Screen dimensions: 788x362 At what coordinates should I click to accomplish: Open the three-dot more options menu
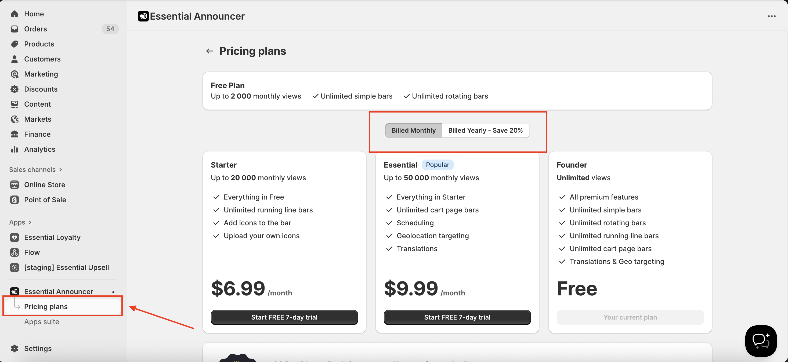coord(771,16)
